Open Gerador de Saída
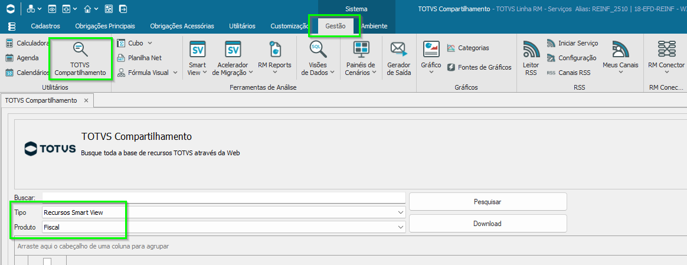 pos(399,58)
